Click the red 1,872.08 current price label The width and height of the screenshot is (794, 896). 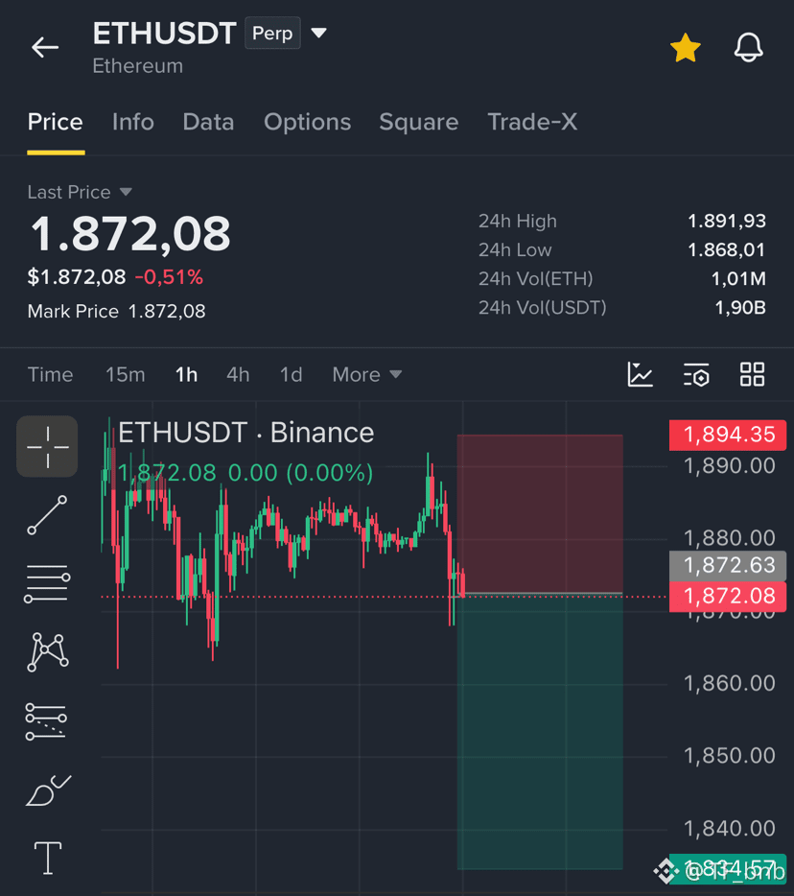(728, 597)
